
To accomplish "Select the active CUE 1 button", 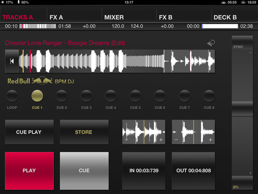I will (x=37, y=96).
